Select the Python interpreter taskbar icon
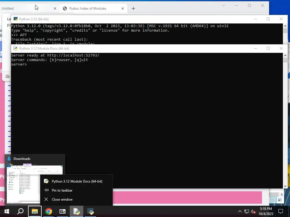Screen dimensions: 290x217 coord(90,211)
